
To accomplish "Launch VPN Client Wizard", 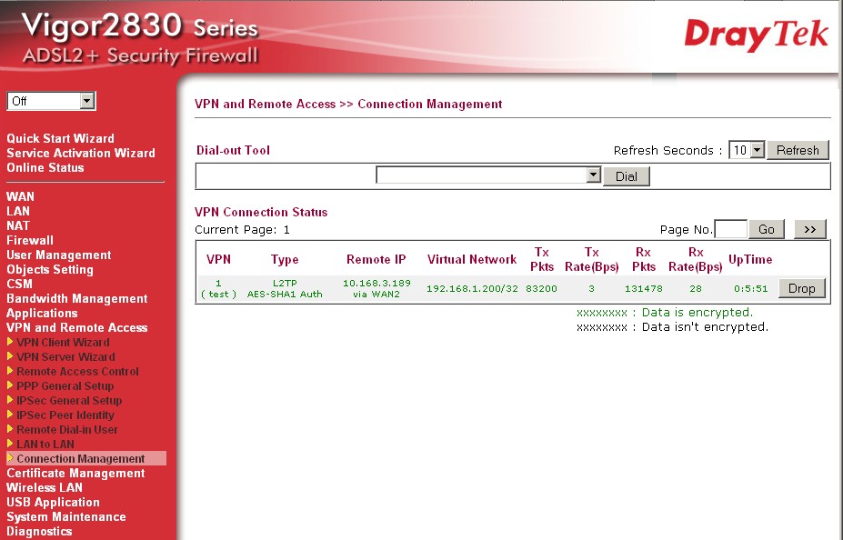I will coord(63,342).
